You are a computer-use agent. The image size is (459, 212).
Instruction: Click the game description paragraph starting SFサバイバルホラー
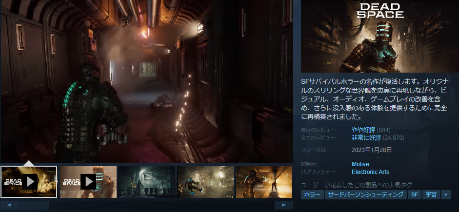[374, 99]
